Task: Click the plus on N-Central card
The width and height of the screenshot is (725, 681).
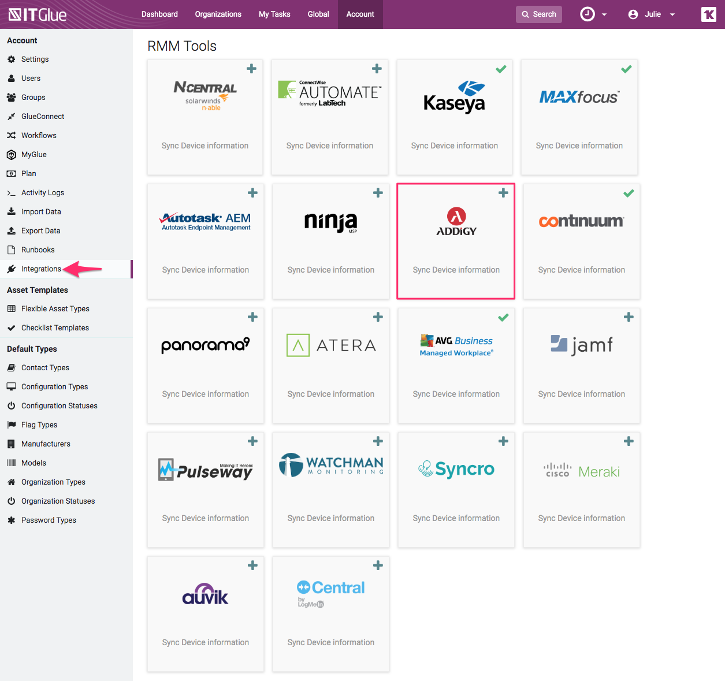Action: (x=251, y=69)
